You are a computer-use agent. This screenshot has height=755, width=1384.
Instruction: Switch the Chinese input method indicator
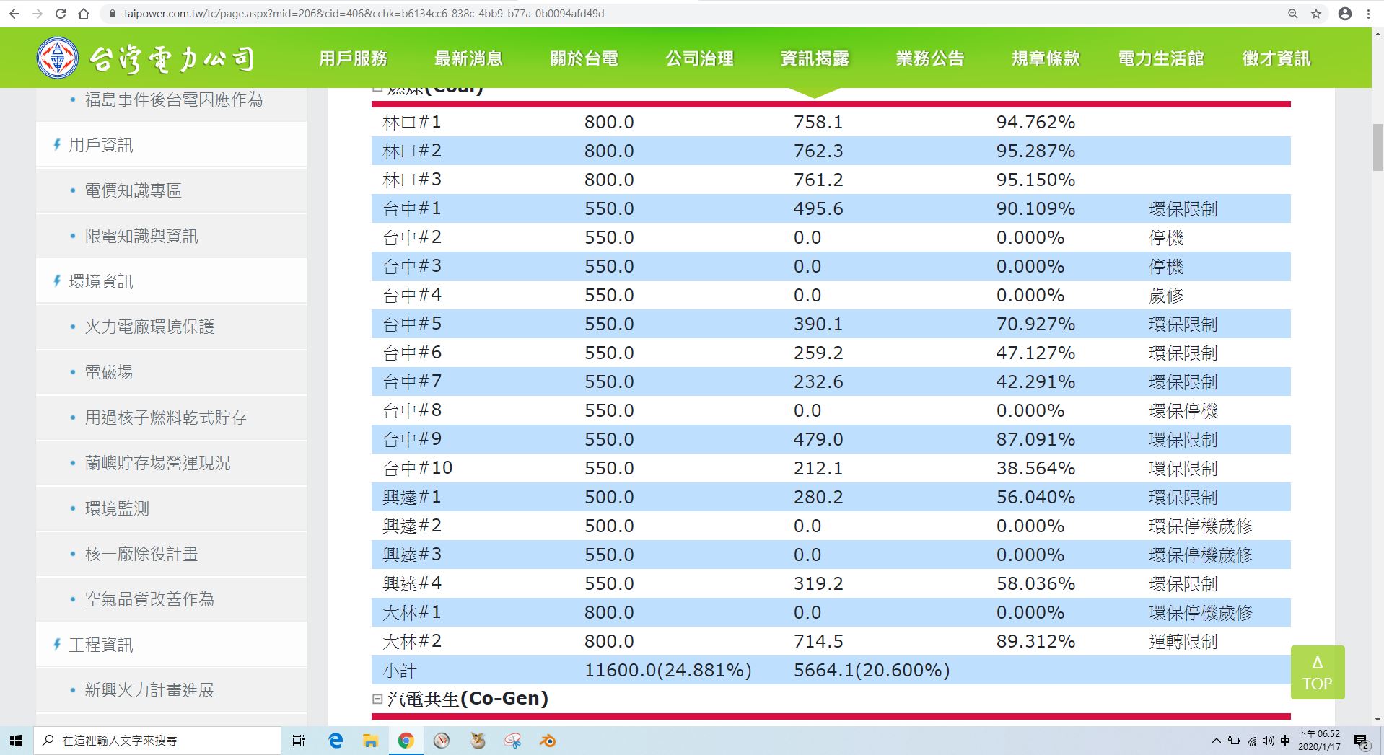click(1285, 741)
